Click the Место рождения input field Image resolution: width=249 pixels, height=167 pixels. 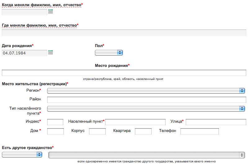(x=124, y=73)
